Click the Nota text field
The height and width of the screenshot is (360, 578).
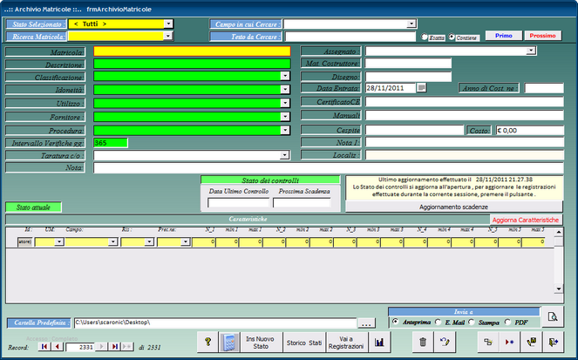[x=329, y=168]
